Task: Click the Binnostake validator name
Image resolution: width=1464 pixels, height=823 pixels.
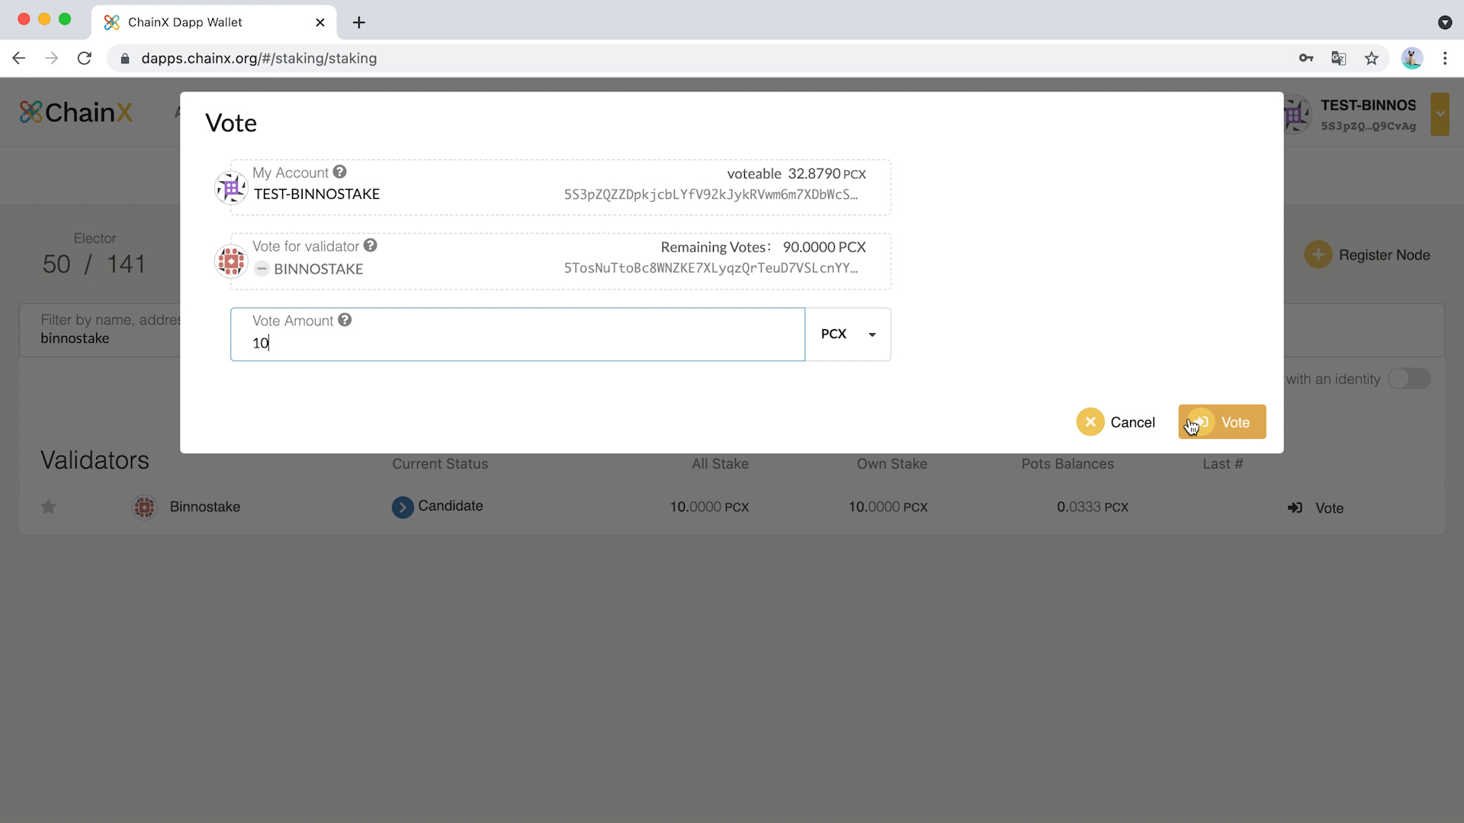Action: [205, 507]
